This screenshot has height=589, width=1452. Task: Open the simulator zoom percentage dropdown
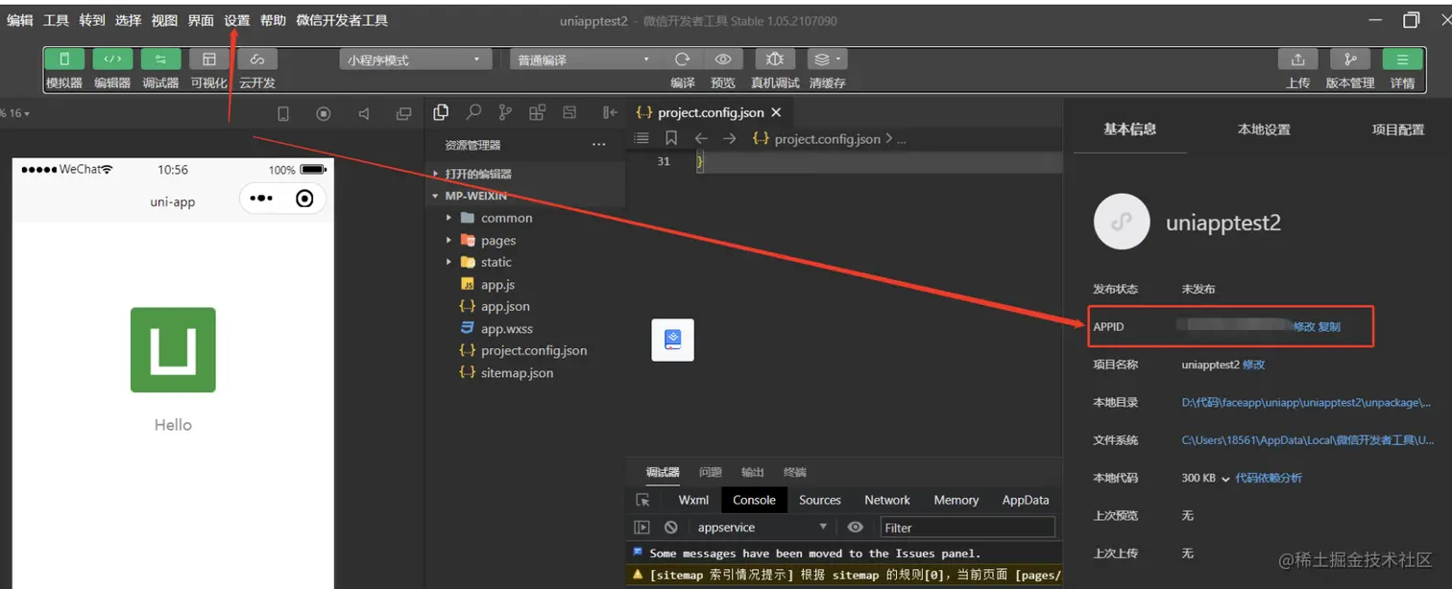click(x=14, y=113)
